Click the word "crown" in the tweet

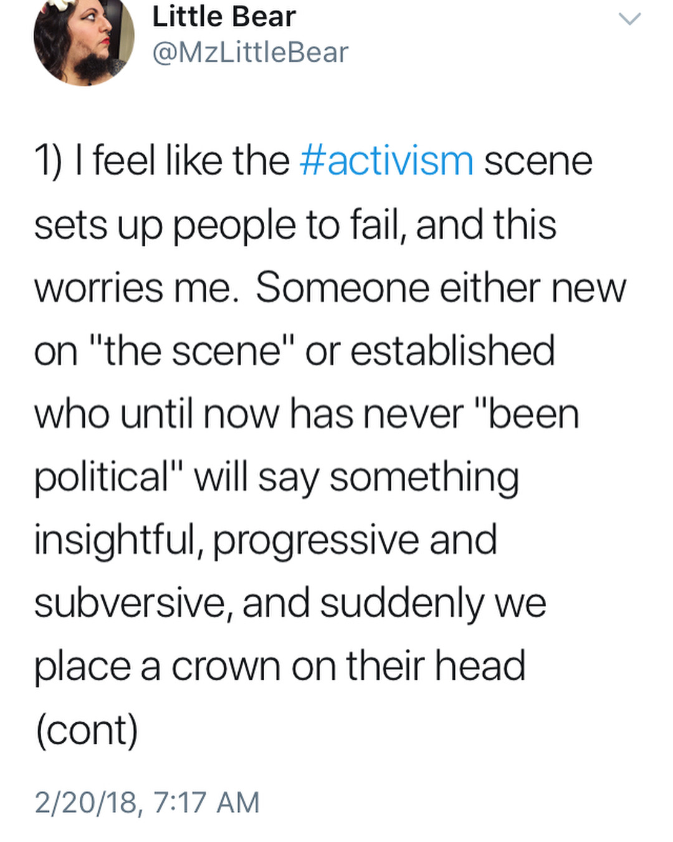click(226, 665)
